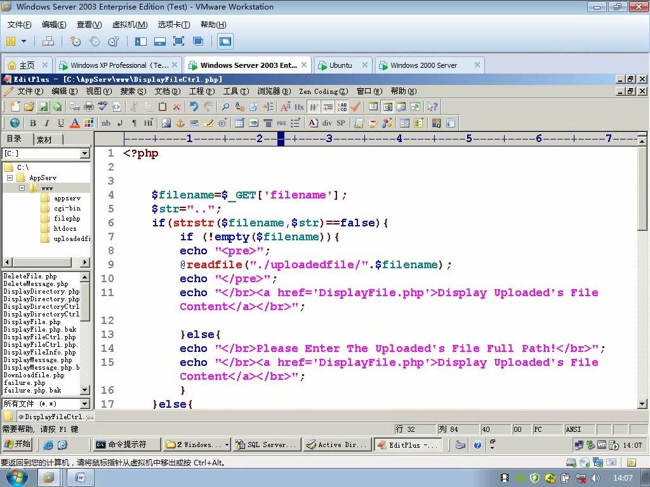Click the context help pointer icon
The height and width of the screenshot is (487, 650).
coord(432,107)
